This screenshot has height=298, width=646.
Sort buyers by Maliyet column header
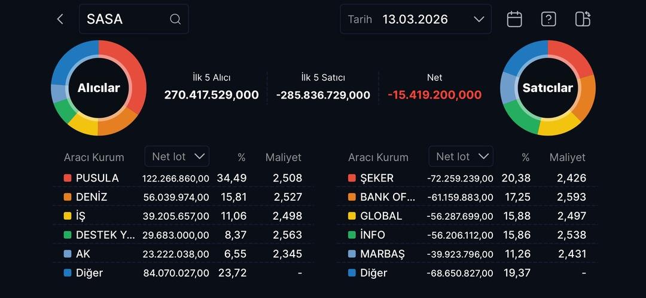(x=284, y=158)
